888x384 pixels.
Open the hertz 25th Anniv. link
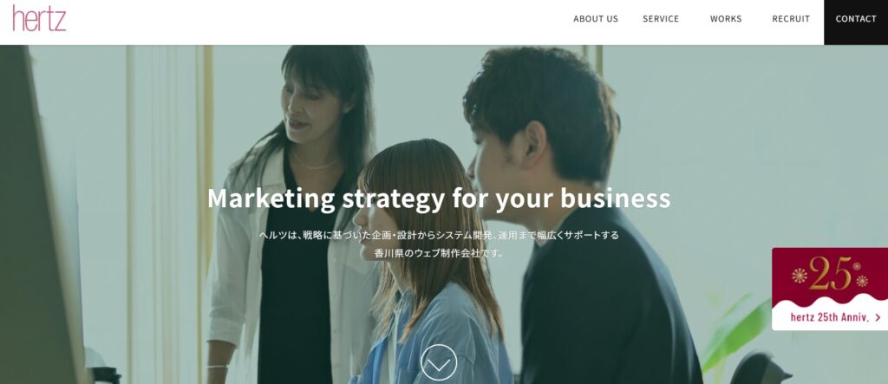tap(830, 317)
